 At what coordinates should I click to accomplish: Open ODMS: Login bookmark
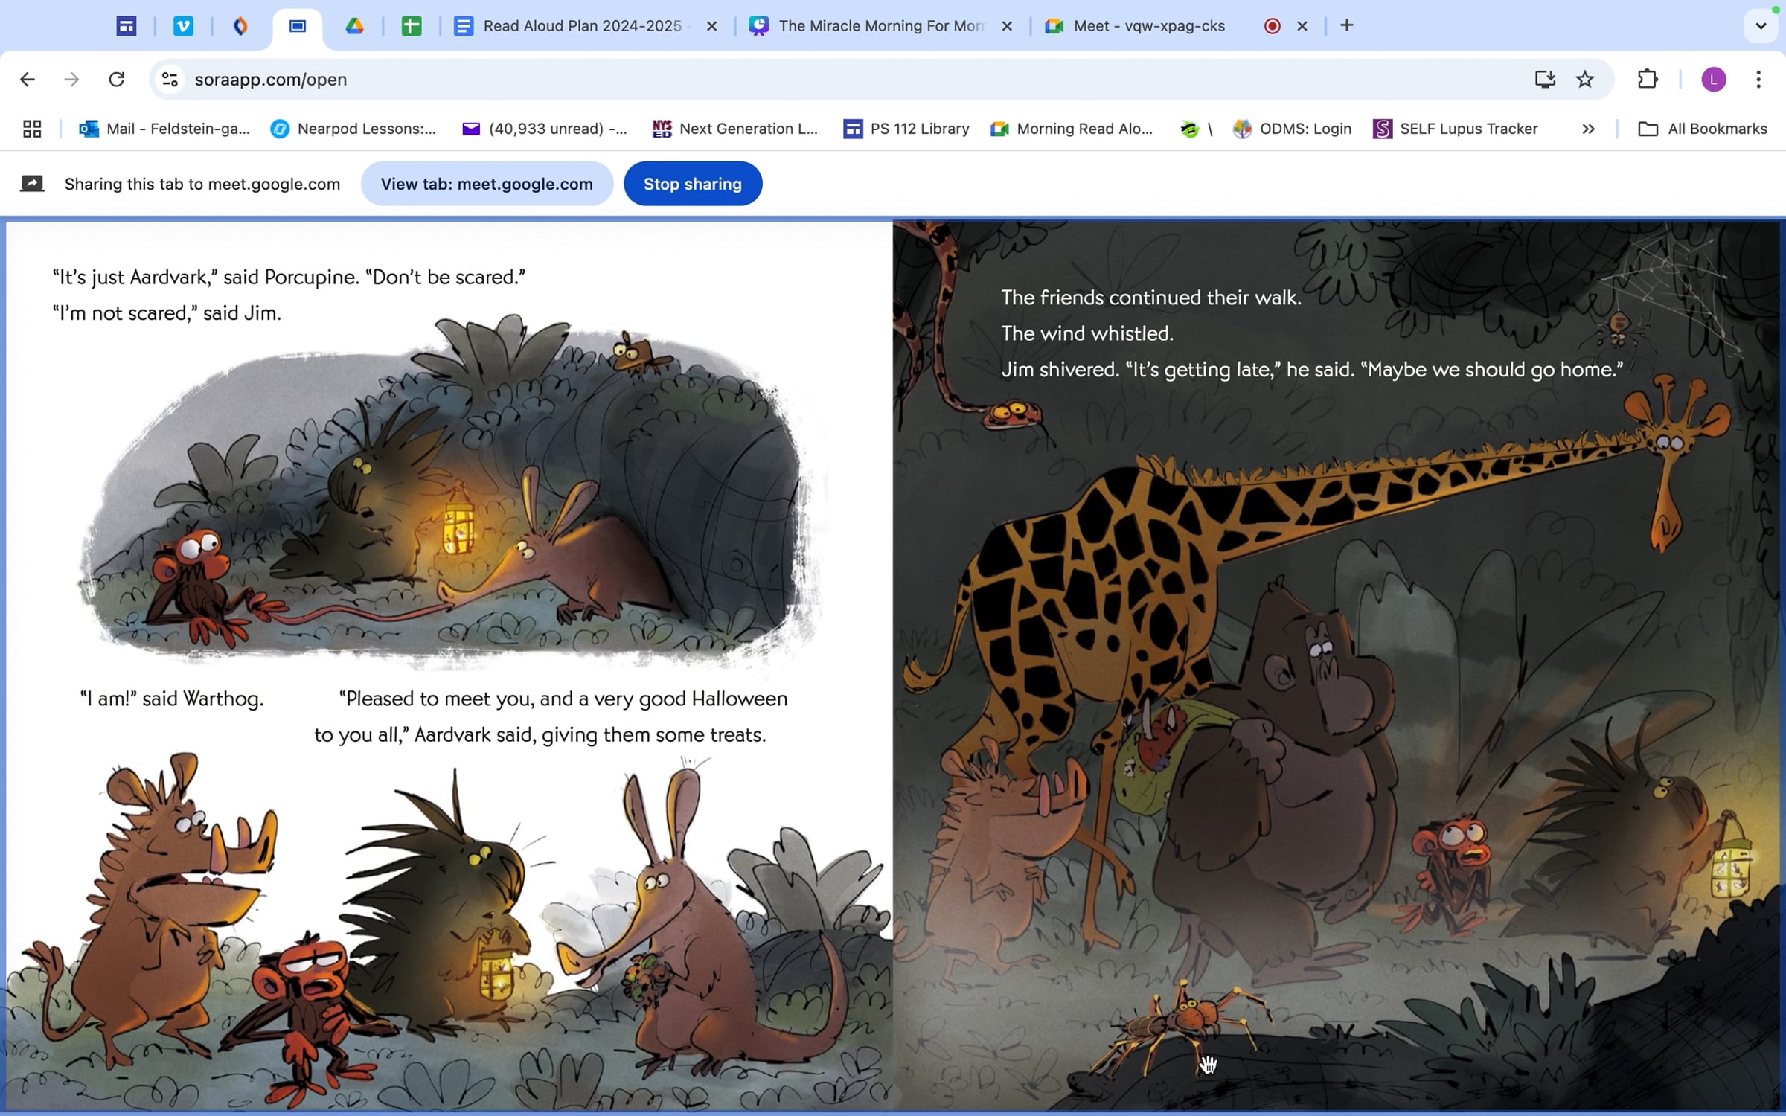tap(1293, 129)
